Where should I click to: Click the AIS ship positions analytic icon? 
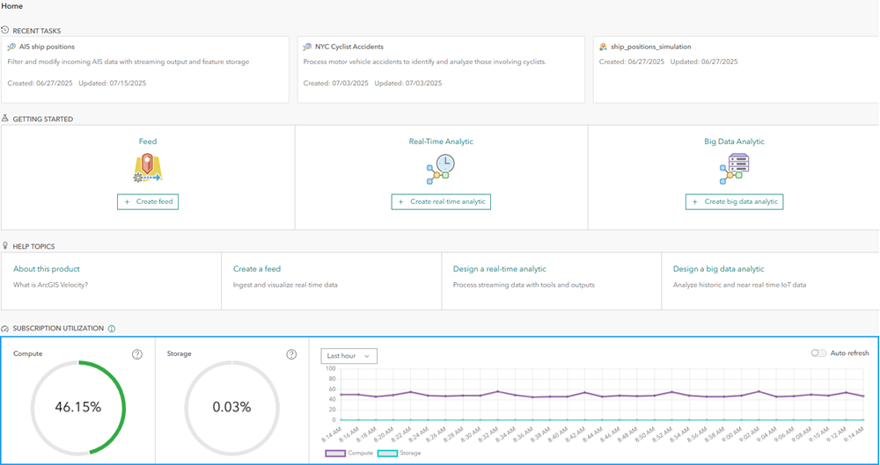[x=11, y=47]
